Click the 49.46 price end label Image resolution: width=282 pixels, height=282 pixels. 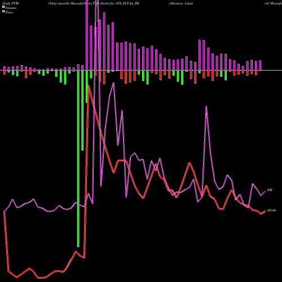272,210
